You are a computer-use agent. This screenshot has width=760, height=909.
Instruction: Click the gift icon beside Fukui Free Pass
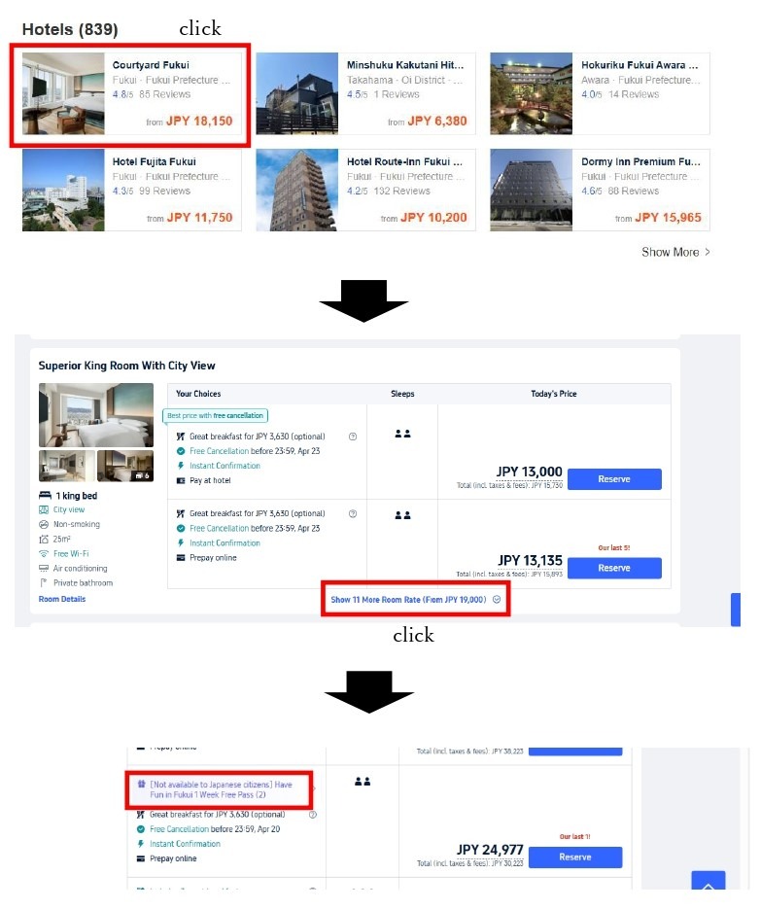[x=141, y=785]
